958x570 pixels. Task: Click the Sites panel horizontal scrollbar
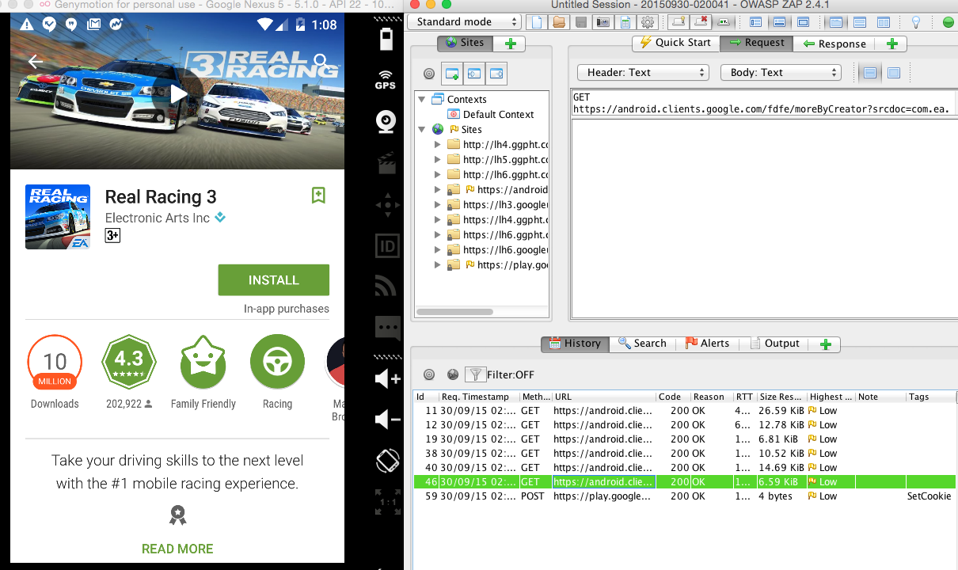point(453,312)
